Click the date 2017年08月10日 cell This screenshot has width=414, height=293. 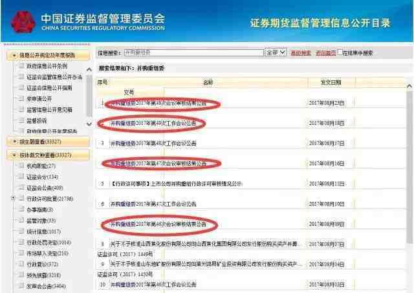327,204
